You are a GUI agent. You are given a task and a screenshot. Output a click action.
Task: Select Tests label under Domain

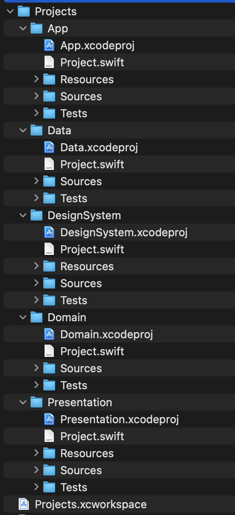74,385
